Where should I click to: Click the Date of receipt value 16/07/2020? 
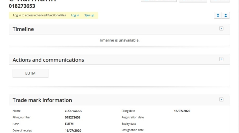[x=73, y=131]
